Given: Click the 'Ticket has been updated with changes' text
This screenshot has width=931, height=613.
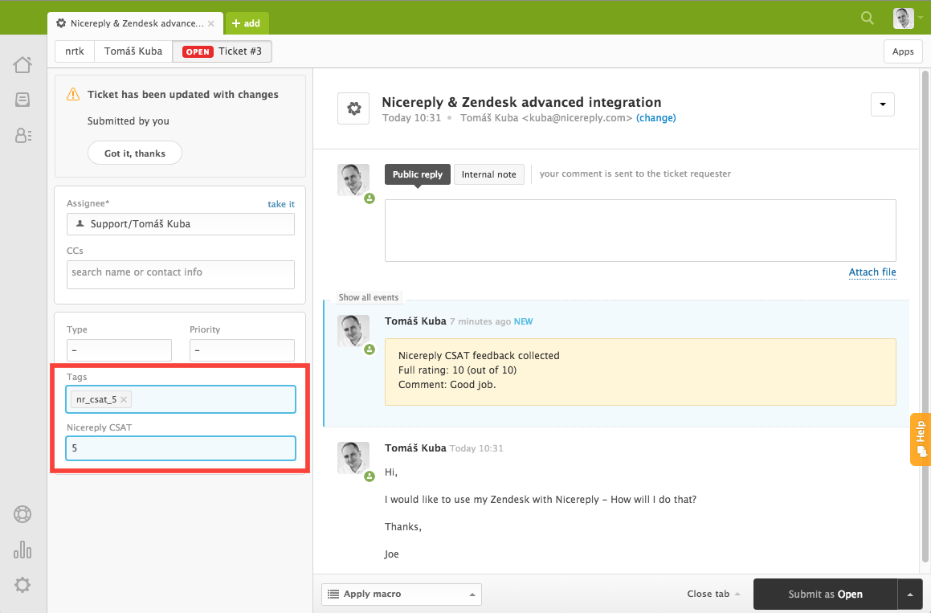Looking at the screenshot, I should point(183,95).
